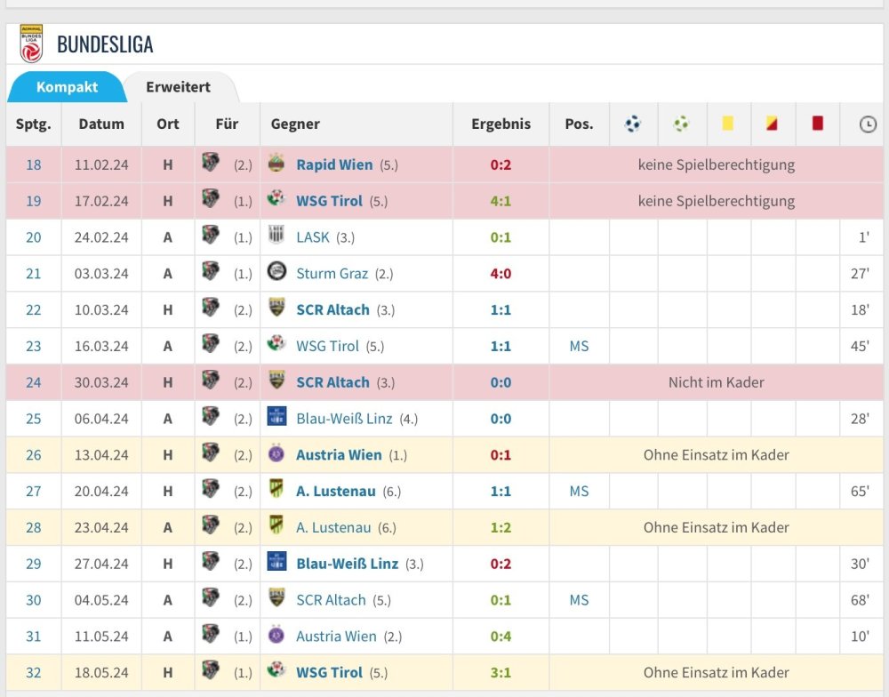Click the LASK club crest icon
This screenshot has width=889, height=697.
click(276, 236)
